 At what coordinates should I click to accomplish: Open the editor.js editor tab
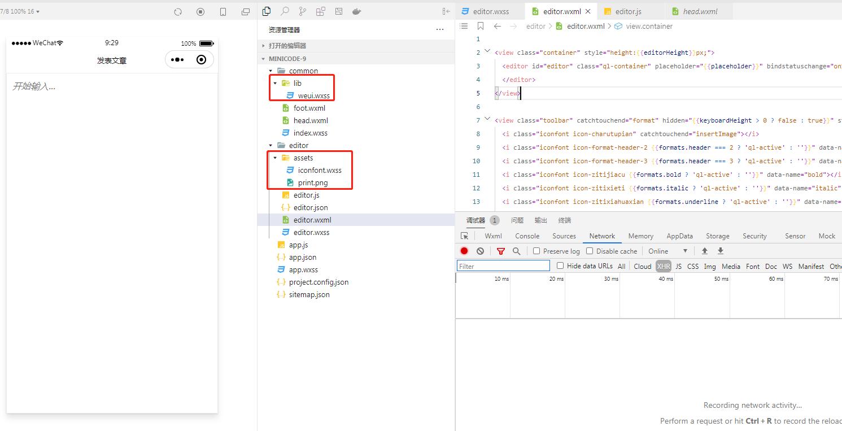(628, 11)
